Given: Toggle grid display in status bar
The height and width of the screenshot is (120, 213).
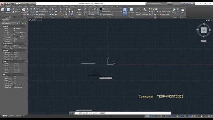Looking at the screenshot, I should 151,116.
